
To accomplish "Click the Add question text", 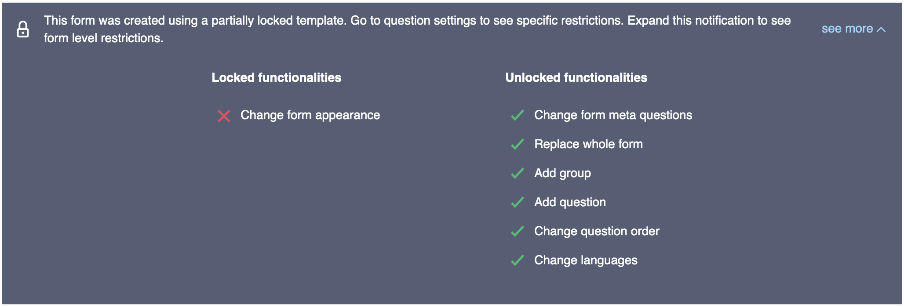I will coord(570,202).
